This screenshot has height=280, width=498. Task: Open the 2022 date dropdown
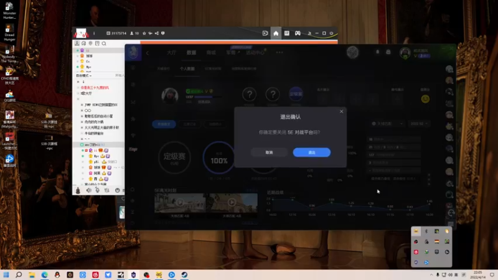click(x=419, y=123)
